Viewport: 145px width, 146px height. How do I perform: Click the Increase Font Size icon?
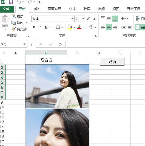coord(89,19)
